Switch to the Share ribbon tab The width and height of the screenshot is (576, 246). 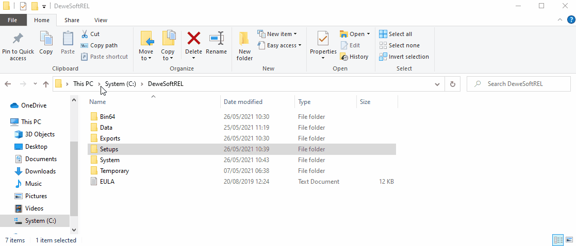coord(72,20)
